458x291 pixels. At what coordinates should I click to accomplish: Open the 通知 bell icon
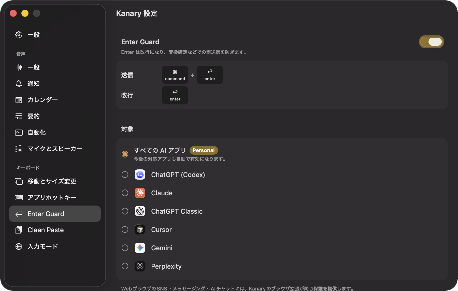click(x=19, y=83)
